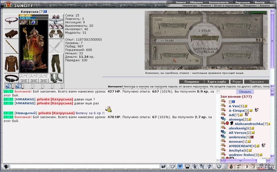Click the health bar above character portrait
The image size is (277, 172).
tap(34, 15)
